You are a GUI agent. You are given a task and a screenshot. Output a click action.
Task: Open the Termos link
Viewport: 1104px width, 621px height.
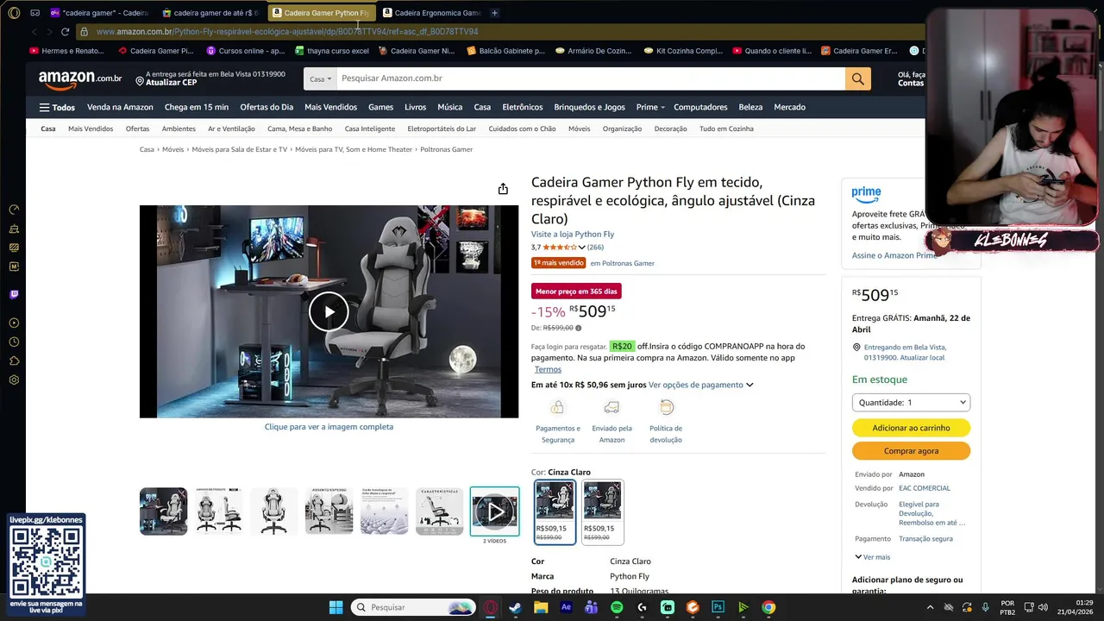(548, 369)
